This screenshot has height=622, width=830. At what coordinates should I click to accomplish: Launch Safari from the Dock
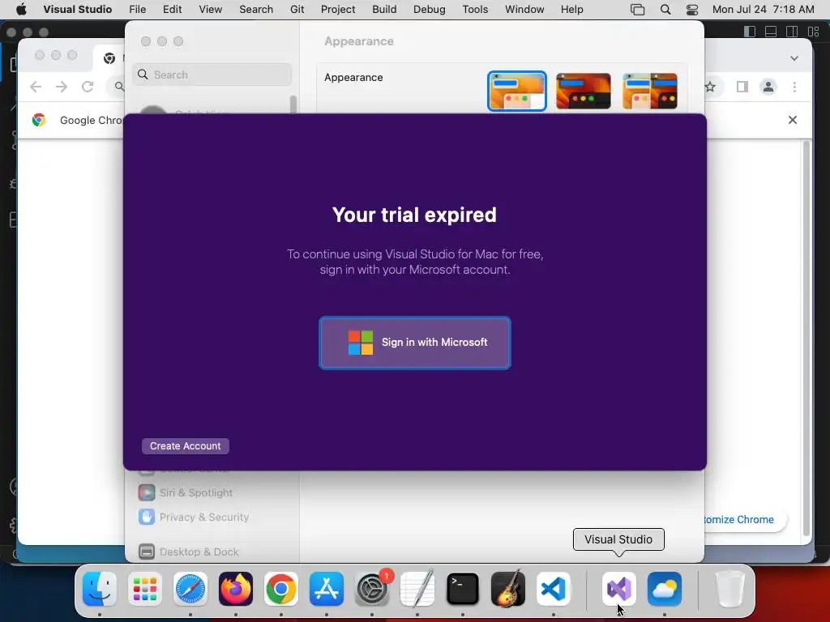[190, 589]
